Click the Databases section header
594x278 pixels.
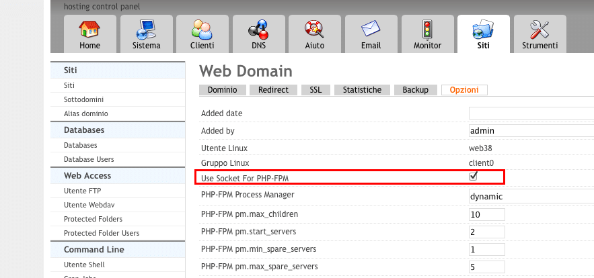[118, 130]
